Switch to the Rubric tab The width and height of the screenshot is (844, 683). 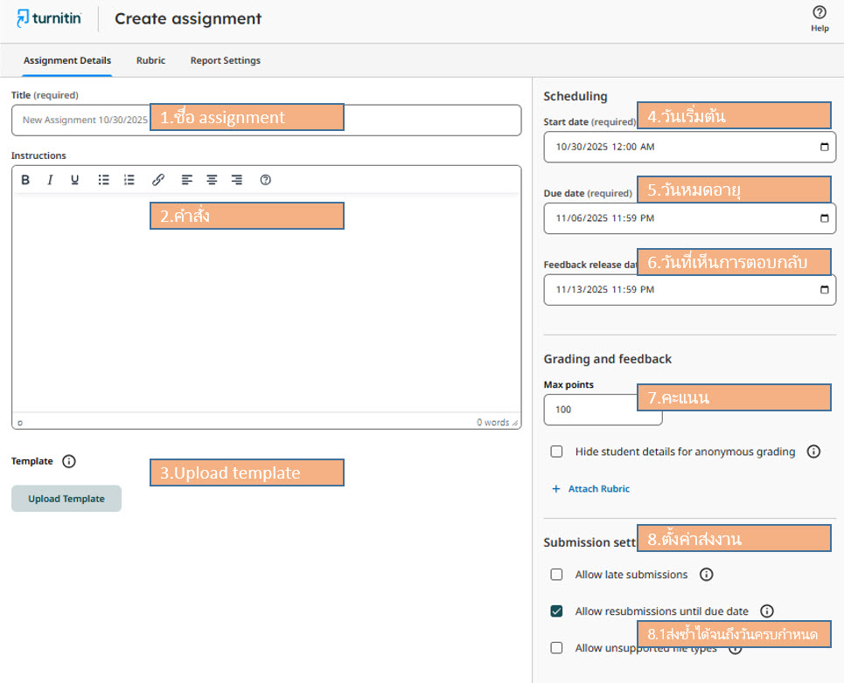pos(150,60)
